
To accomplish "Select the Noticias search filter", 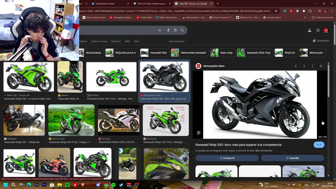I will (x=116, y=41).
